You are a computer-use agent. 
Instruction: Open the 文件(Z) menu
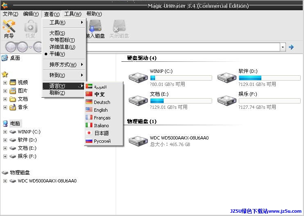pyautogui.click(x=11, y=14)
